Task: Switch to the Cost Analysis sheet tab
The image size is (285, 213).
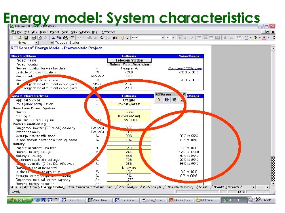Action: (x=128, y=187)
